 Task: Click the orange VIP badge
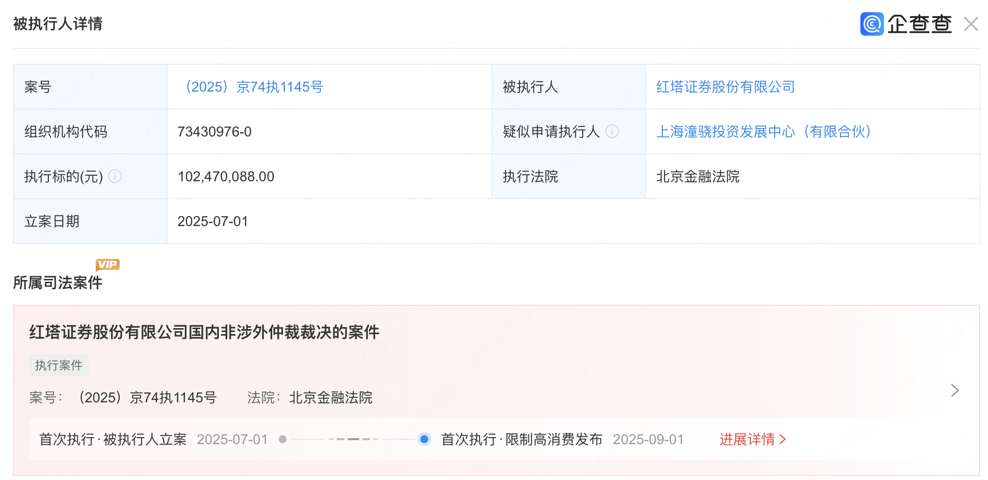tap(108, 264)
